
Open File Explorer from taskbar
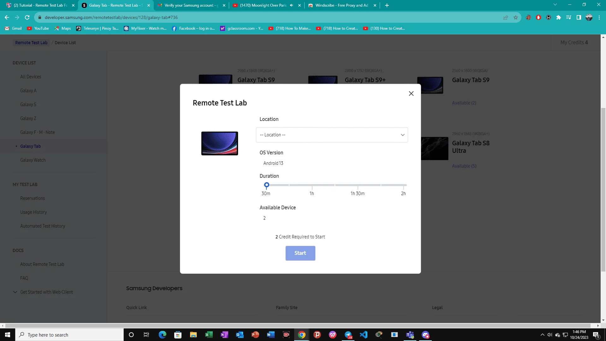pos(193,335)
